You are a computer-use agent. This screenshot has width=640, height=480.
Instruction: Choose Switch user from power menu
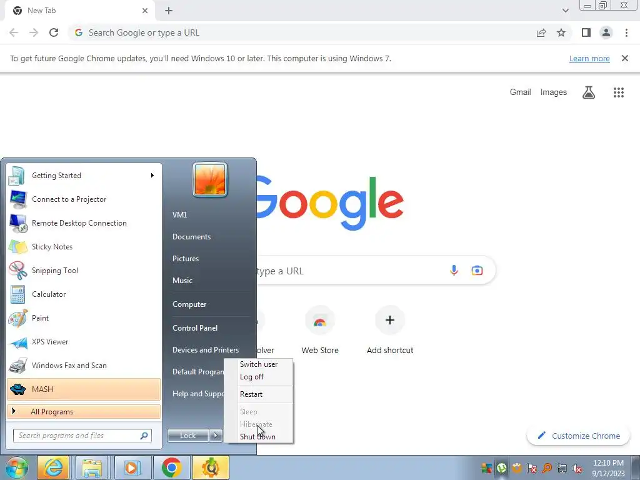[259, 364]
